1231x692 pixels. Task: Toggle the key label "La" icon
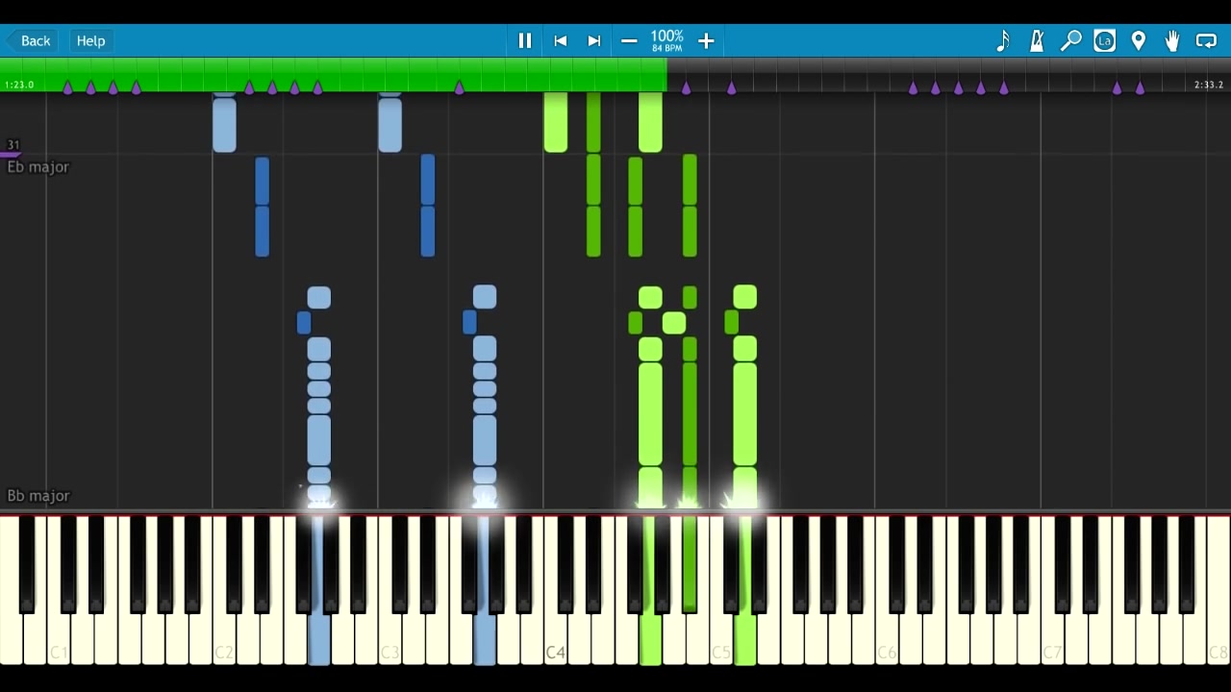1105,40
